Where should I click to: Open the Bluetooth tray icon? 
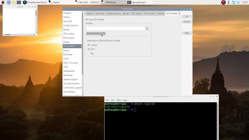(228, 2)
